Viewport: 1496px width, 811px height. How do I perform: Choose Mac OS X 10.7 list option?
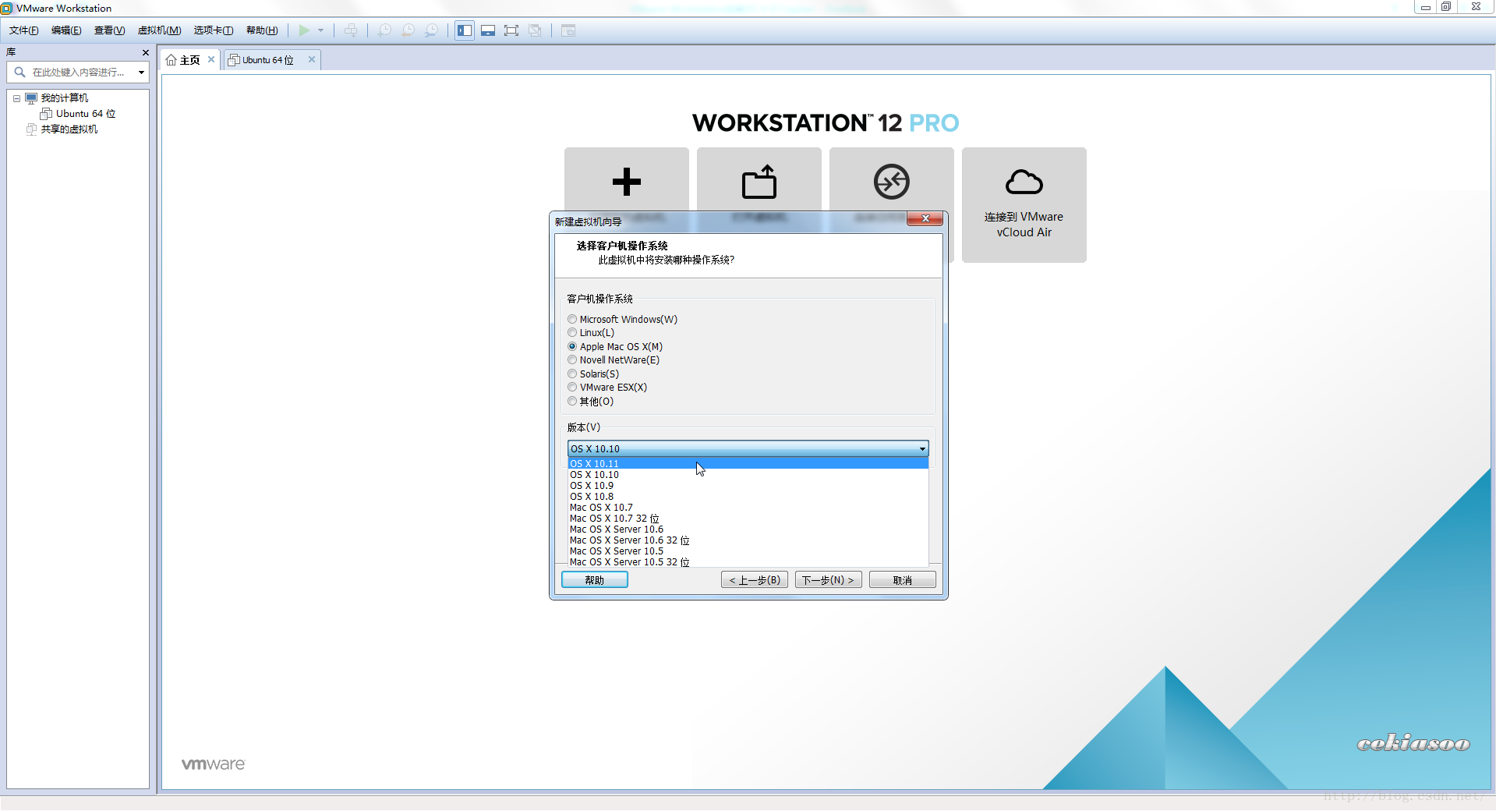tap(748, 507)
